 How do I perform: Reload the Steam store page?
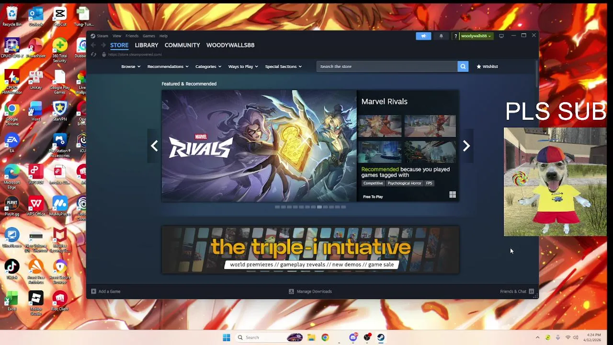93,55
